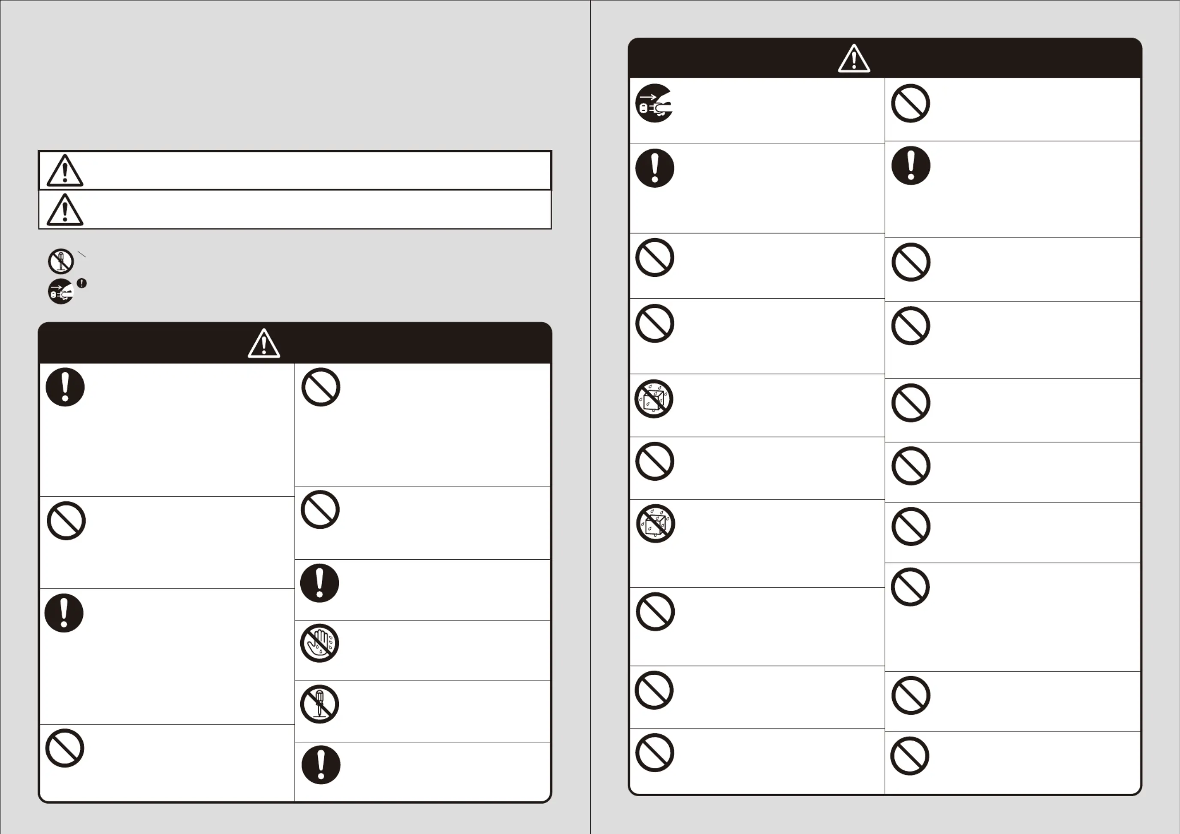
Task: Click prohibition circle between the two no-water-splash icons
Action: tap(655, 461)
